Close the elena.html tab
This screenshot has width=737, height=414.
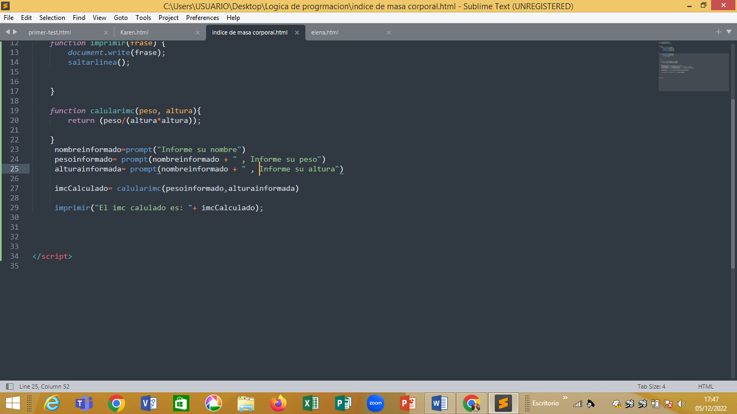[388, 32]
